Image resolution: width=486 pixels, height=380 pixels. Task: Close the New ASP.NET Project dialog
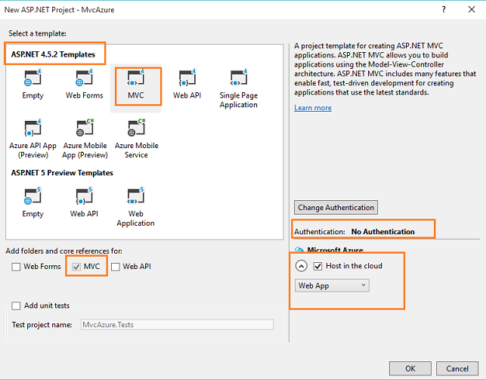click(x=472, y=10)
